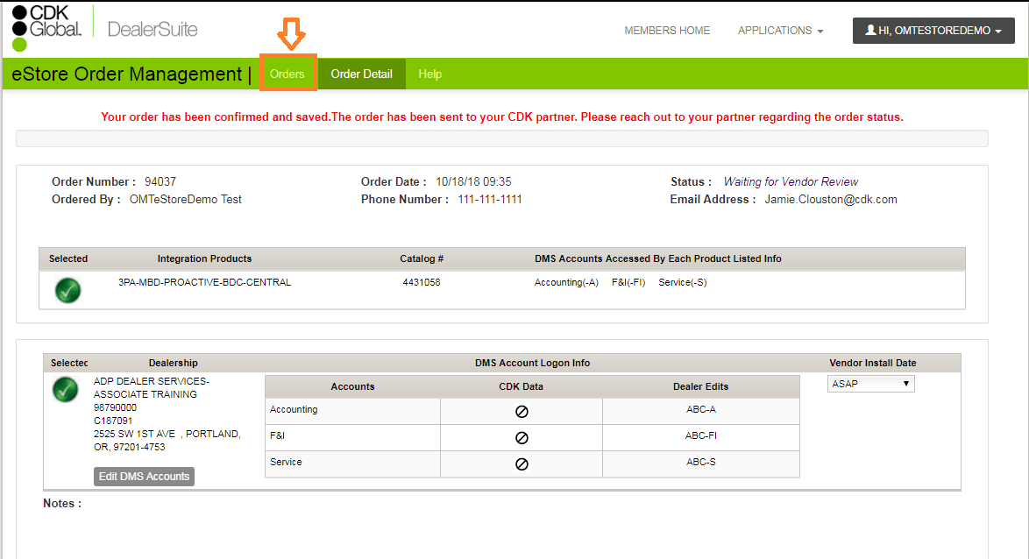The height and width of the screenshot is (559, 1029).
Task: Open the Help tab
Action: [429, 74]
